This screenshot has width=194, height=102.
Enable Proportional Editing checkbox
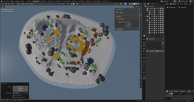click(13, 97)
